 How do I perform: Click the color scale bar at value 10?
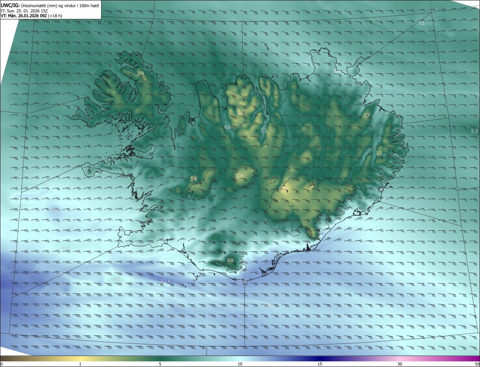click(240, 358)
